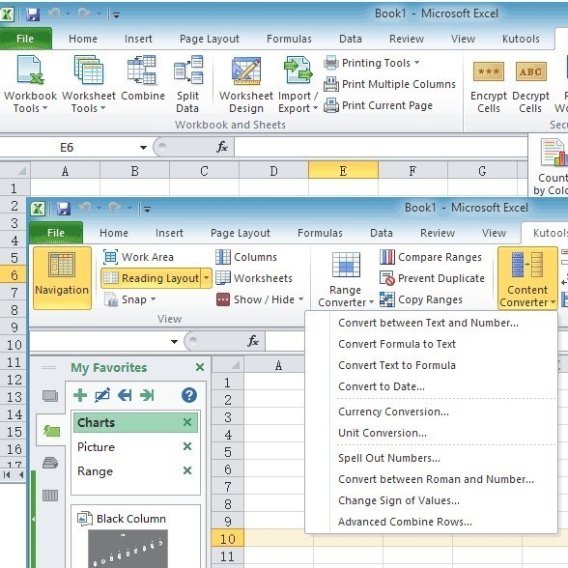Click the Prevent Duplicate tool
The width and height of the screenshot is (568, 568).
pyautogui.click(x=432, y=278)
